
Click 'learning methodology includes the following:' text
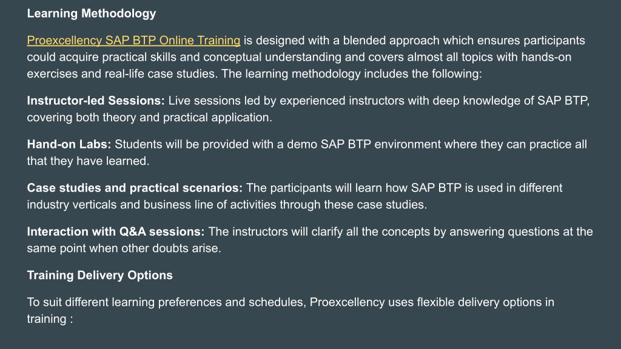364,73
